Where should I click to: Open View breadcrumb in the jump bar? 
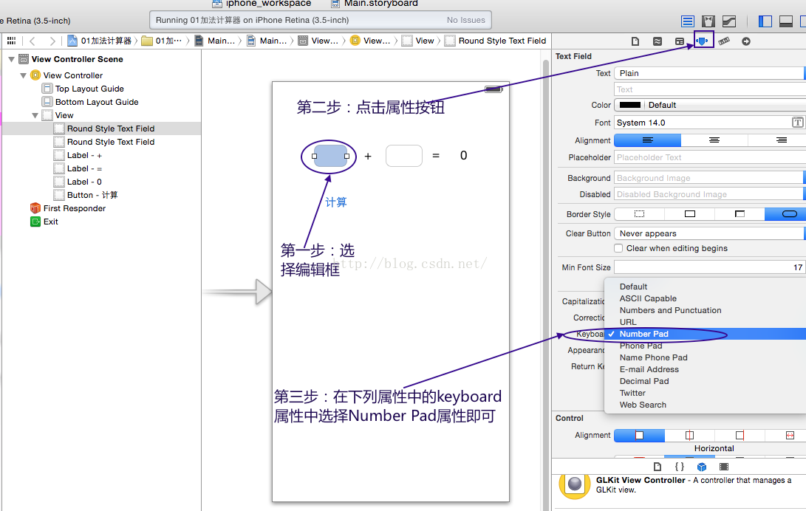(419, 41)
